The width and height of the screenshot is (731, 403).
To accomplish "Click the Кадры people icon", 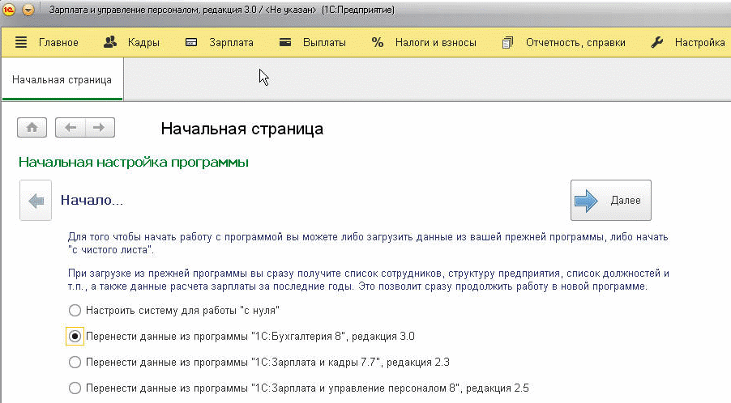I will (x=110, y=42).
